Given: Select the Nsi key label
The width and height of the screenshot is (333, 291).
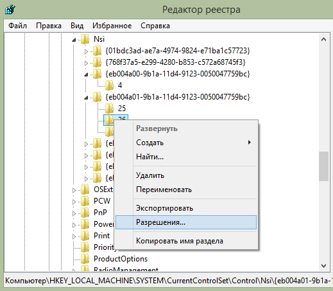Looking at the screenshot, I should tap(99, 39).
